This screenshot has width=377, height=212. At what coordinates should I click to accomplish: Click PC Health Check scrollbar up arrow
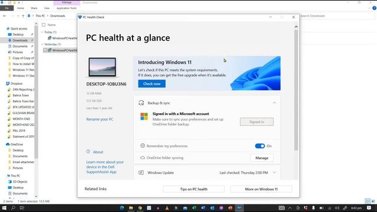[x=296, y=26]
